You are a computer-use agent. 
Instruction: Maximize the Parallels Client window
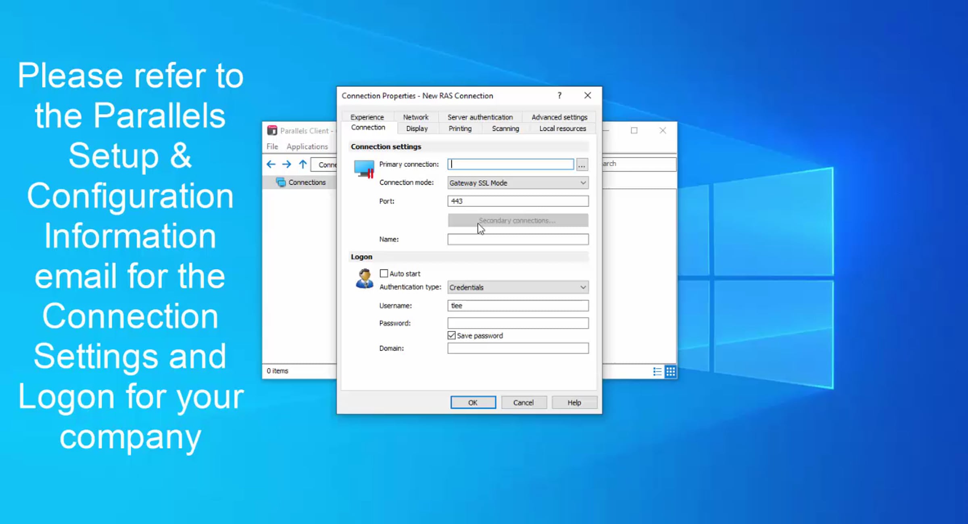click(x=634, y=130)
